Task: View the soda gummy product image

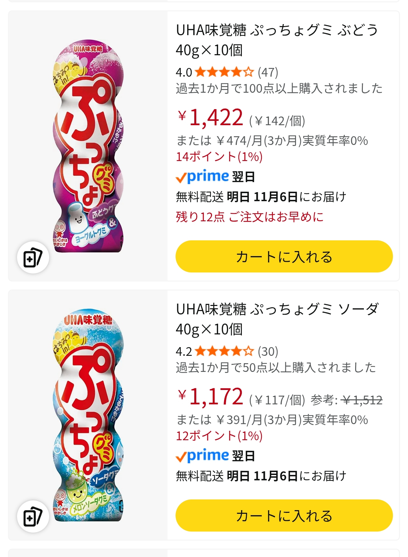Action: pos(88,415)
